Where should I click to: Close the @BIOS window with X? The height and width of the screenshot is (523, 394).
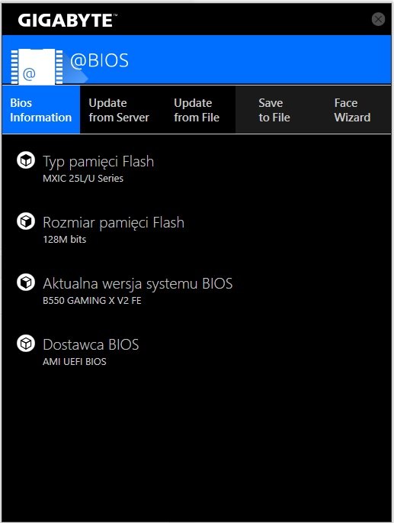click(378, 19)
